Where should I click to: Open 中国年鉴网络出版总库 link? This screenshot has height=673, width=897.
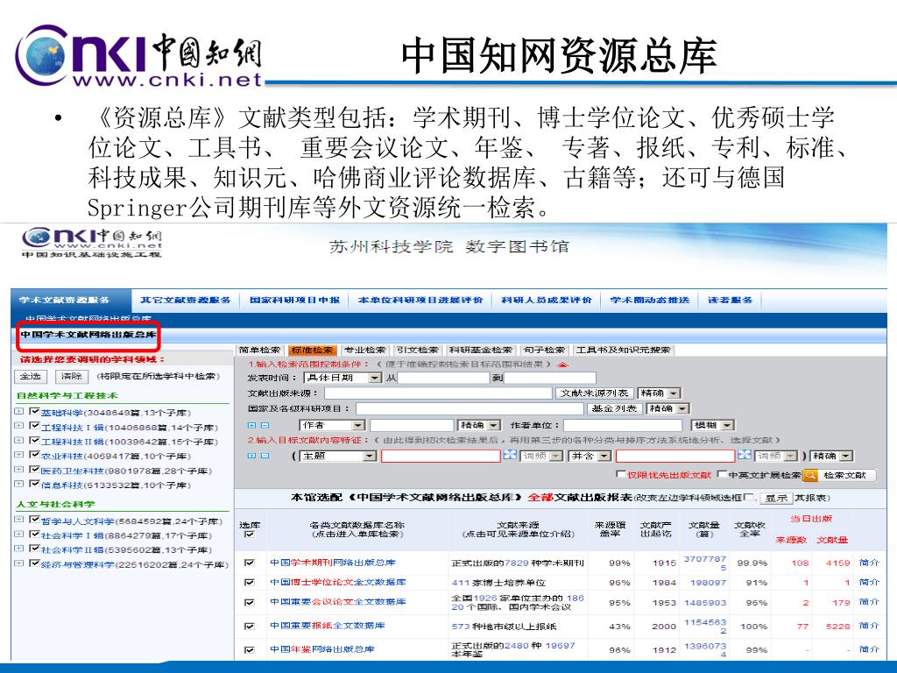pos(322,649)
